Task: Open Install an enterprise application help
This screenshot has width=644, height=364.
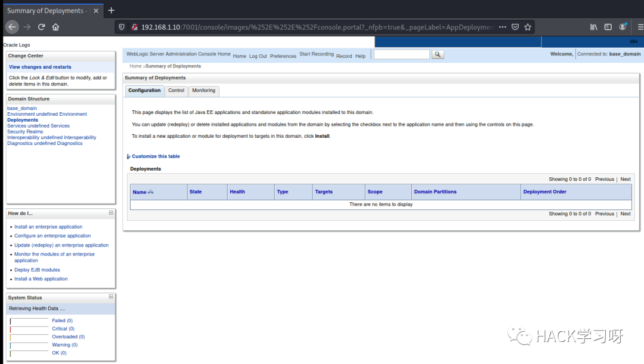Action: [48, 227]
